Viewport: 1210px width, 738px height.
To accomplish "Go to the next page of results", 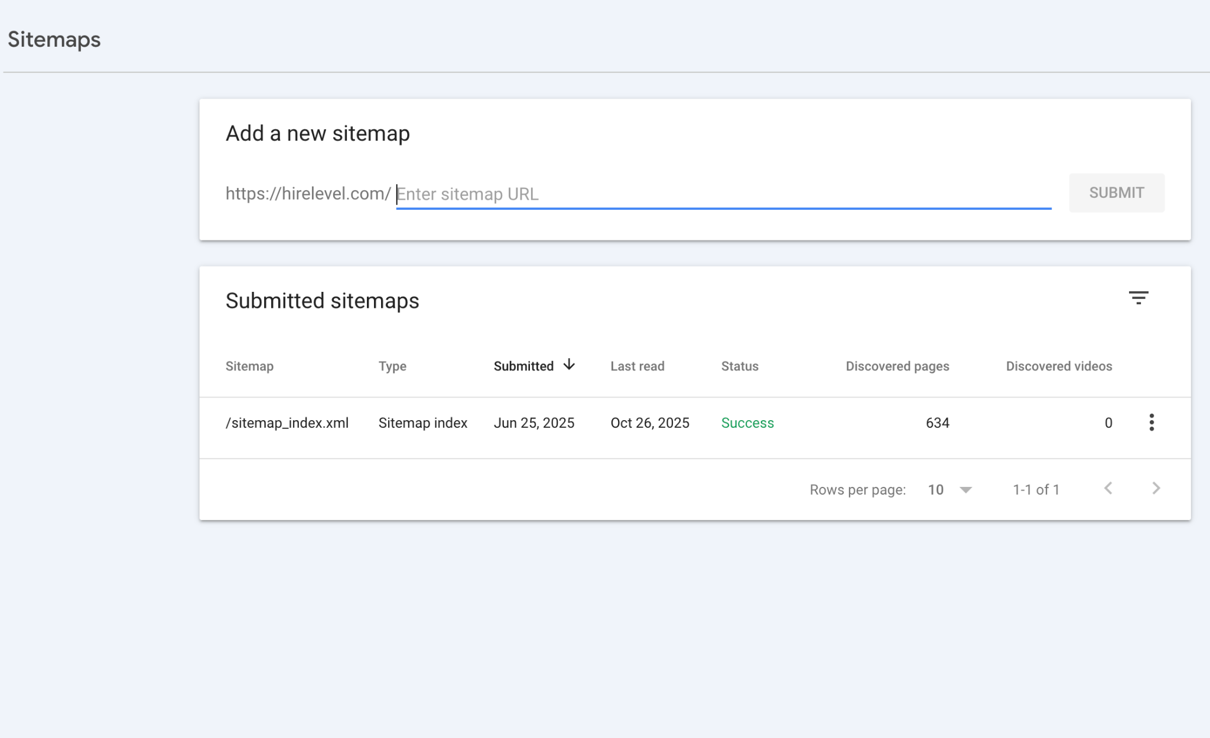I will [x=1156, y=489].
